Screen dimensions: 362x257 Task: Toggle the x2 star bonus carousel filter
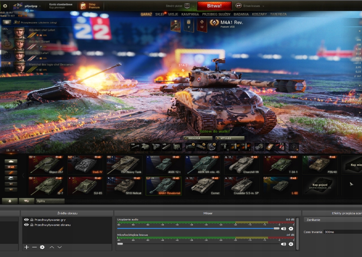coord(11,167)
